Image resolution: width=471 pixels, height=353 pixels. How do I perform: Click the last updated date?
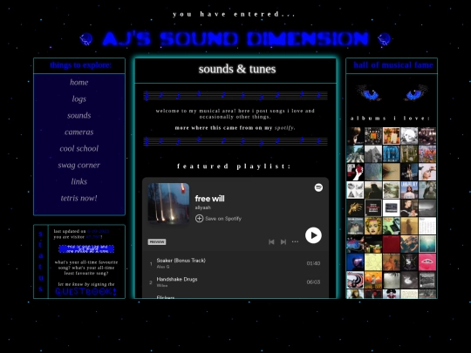tap(98, 231)
